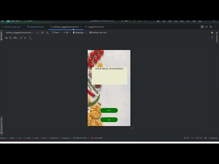Open the editor tabs more options icon
Image resolution: width=219 pixels, height=164 pixels.
(x=216, y=27)
